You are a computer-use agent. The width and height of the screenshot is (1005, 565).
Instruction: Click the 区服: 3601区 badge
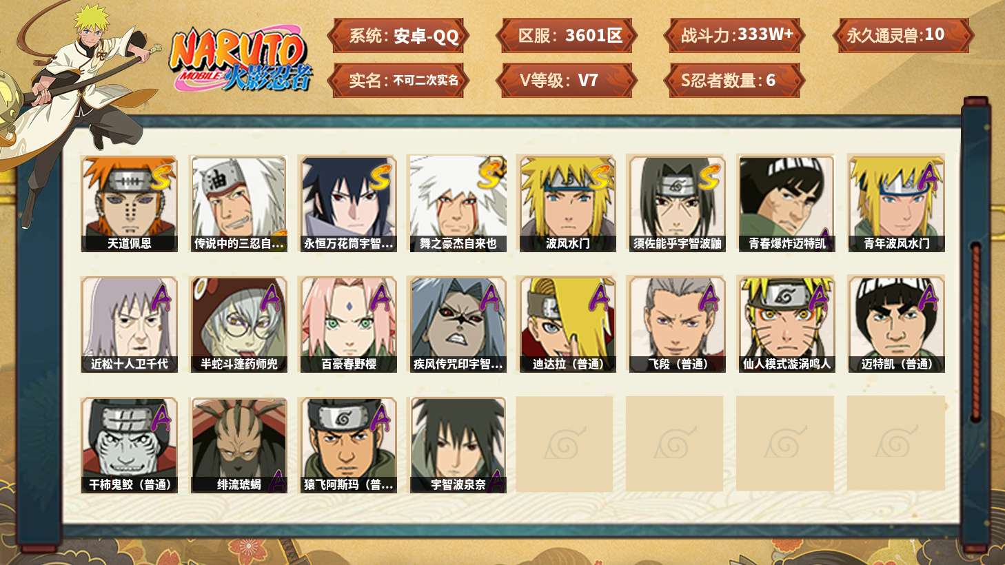click(567, 36)
